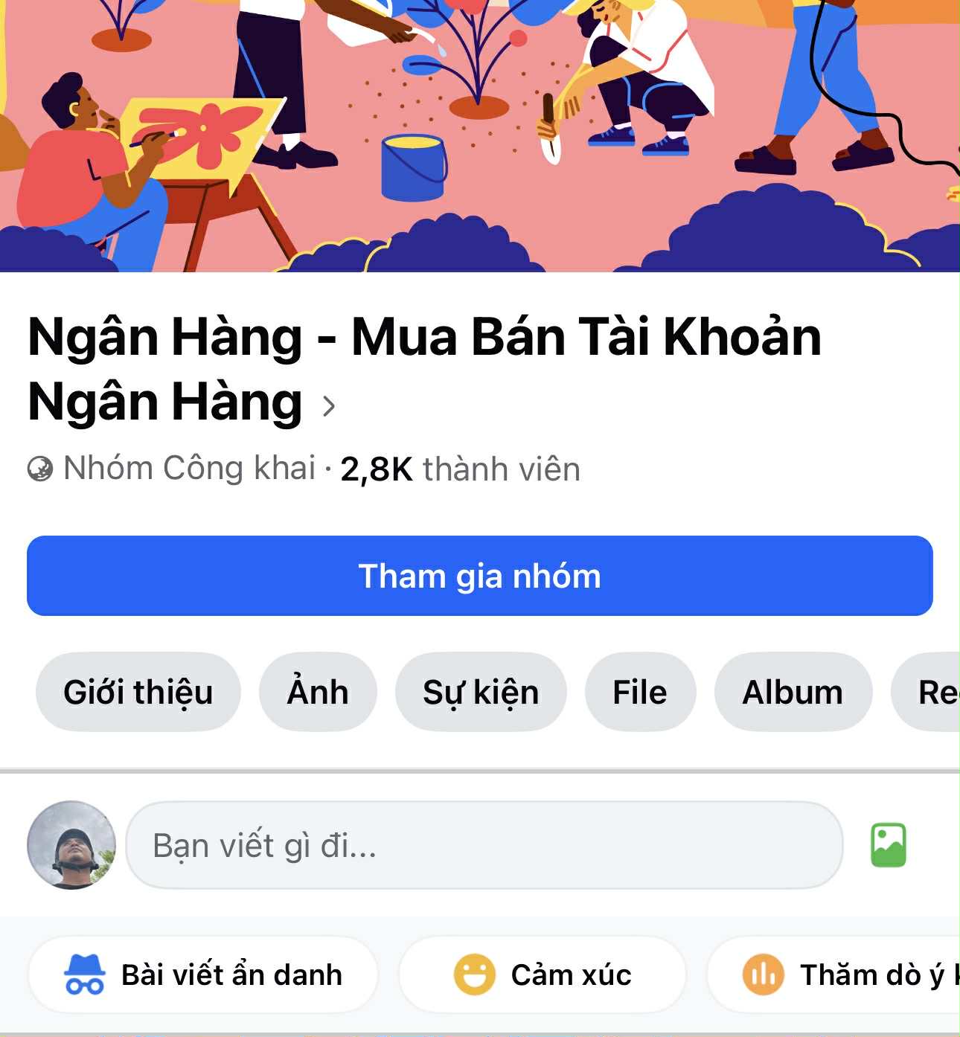Choose the Cảm xúc button
The height and width of the screenshot is (1037, 960).
tap(543, 975)
